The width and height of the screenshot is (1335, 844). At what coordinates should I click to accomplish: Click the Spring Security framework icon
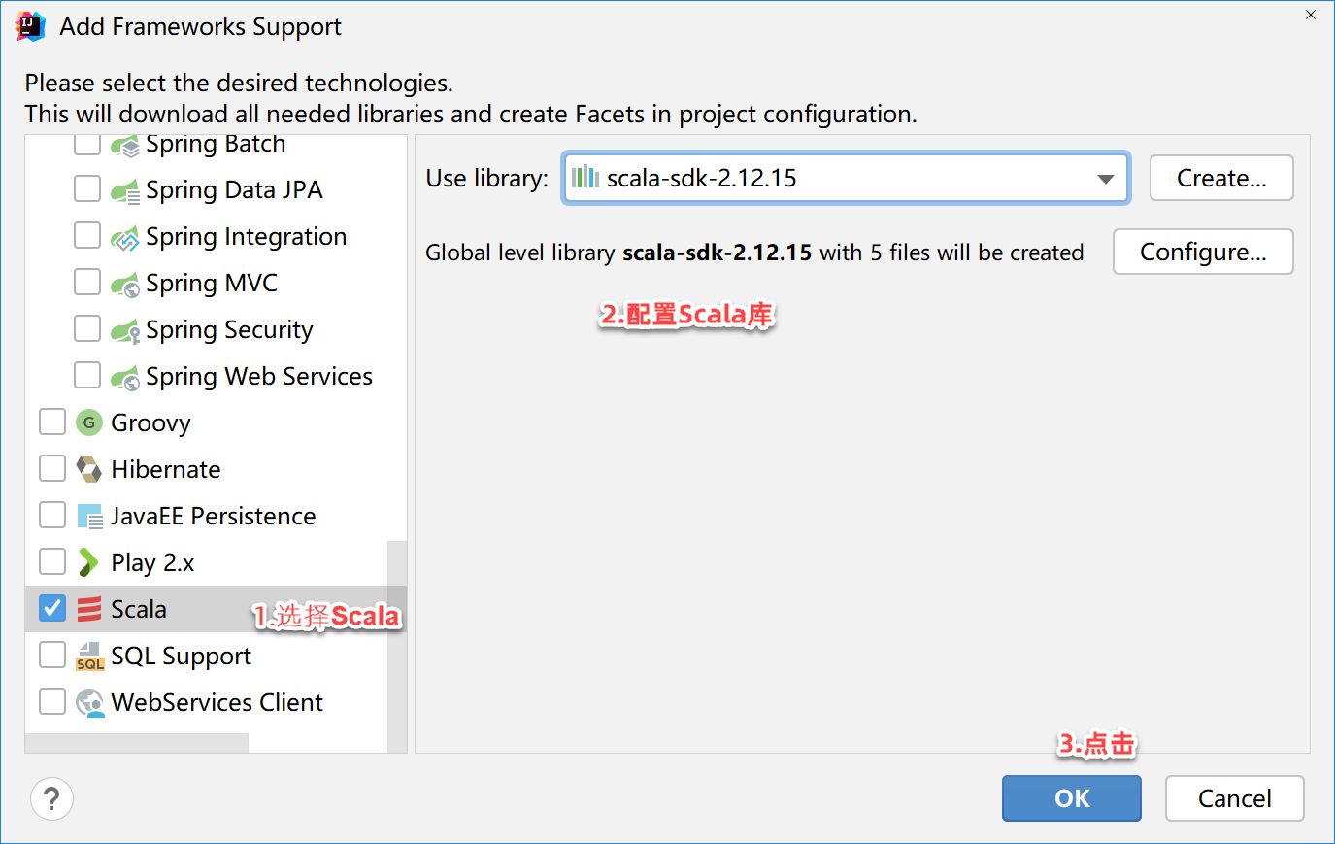coord(125,331)
